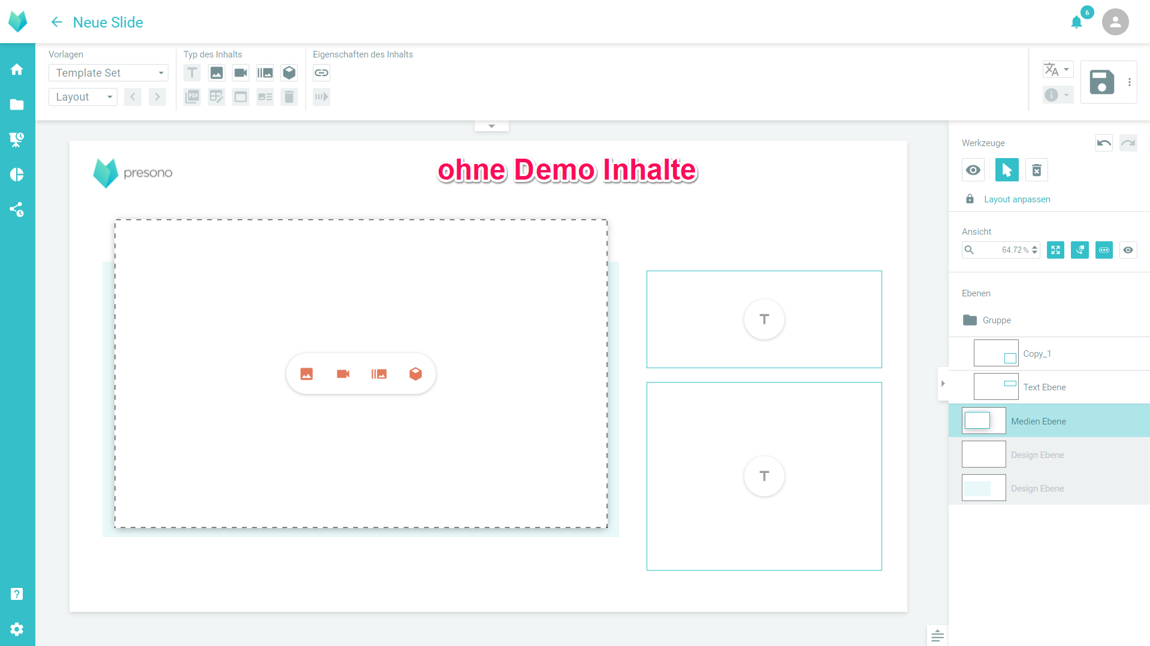Open the Layout dropdown
1150x646 pixels.
coord(83,97)
